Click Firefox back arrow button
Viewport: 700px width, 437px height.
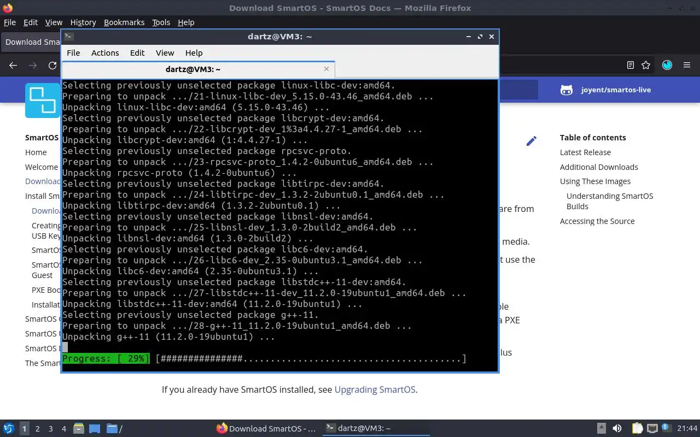pyautogui.click(x=13, y=65)
